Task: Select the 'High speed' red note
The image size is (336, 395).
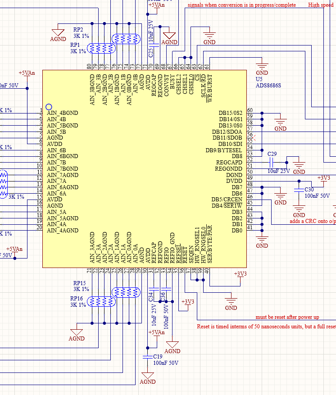Action: coord(321,5)
